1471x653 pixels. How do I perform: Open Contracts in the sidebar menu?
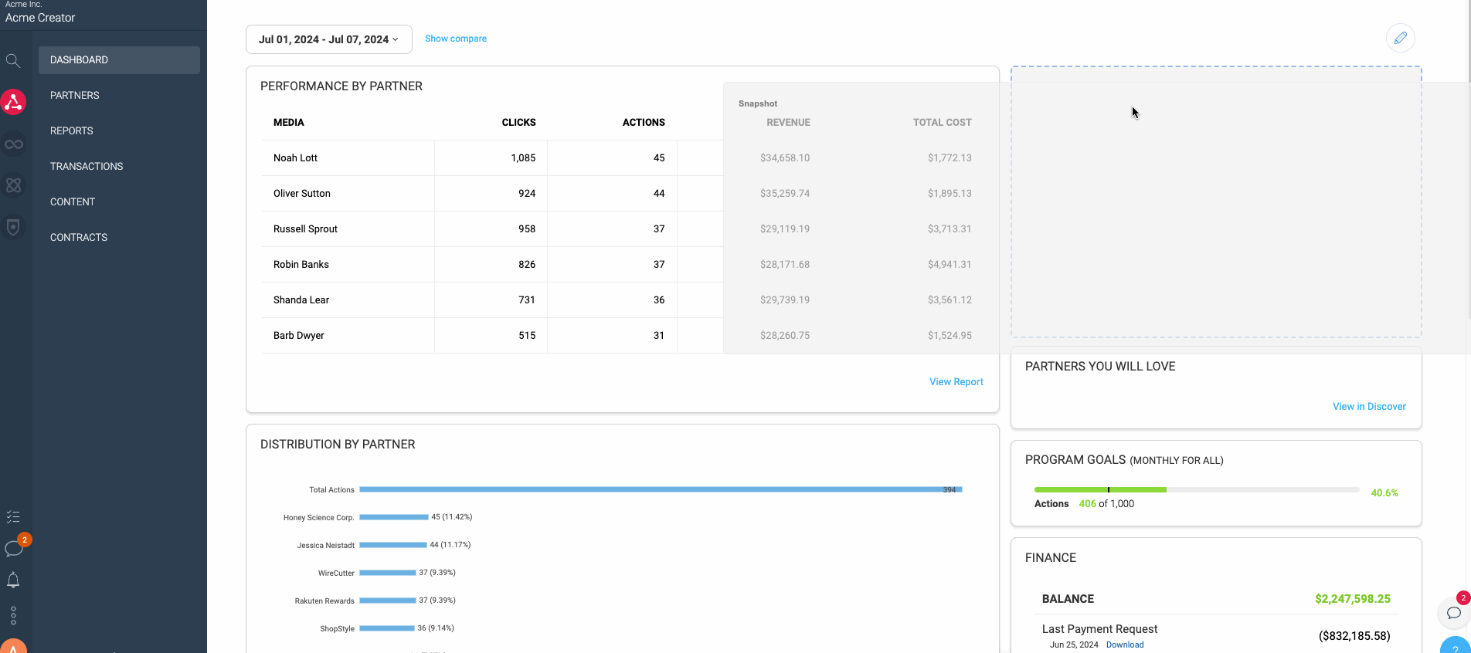pos(79,238)
